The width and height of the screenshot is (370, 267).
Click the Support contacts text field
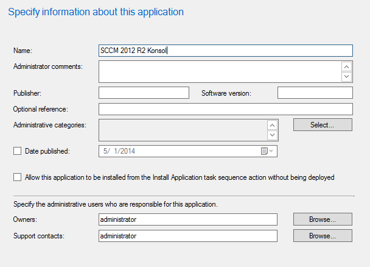[x=187, y=236]
